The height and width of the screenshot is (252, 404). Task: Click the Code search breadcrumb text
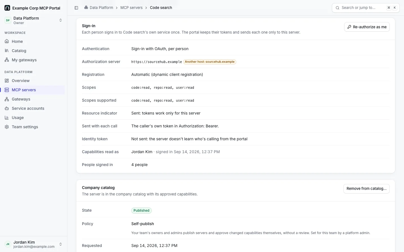click(x=161, y=8)
